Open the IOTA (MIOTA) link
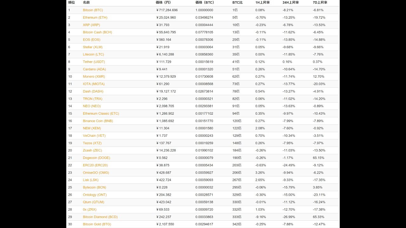406x228 pixels. click(94, 84)
